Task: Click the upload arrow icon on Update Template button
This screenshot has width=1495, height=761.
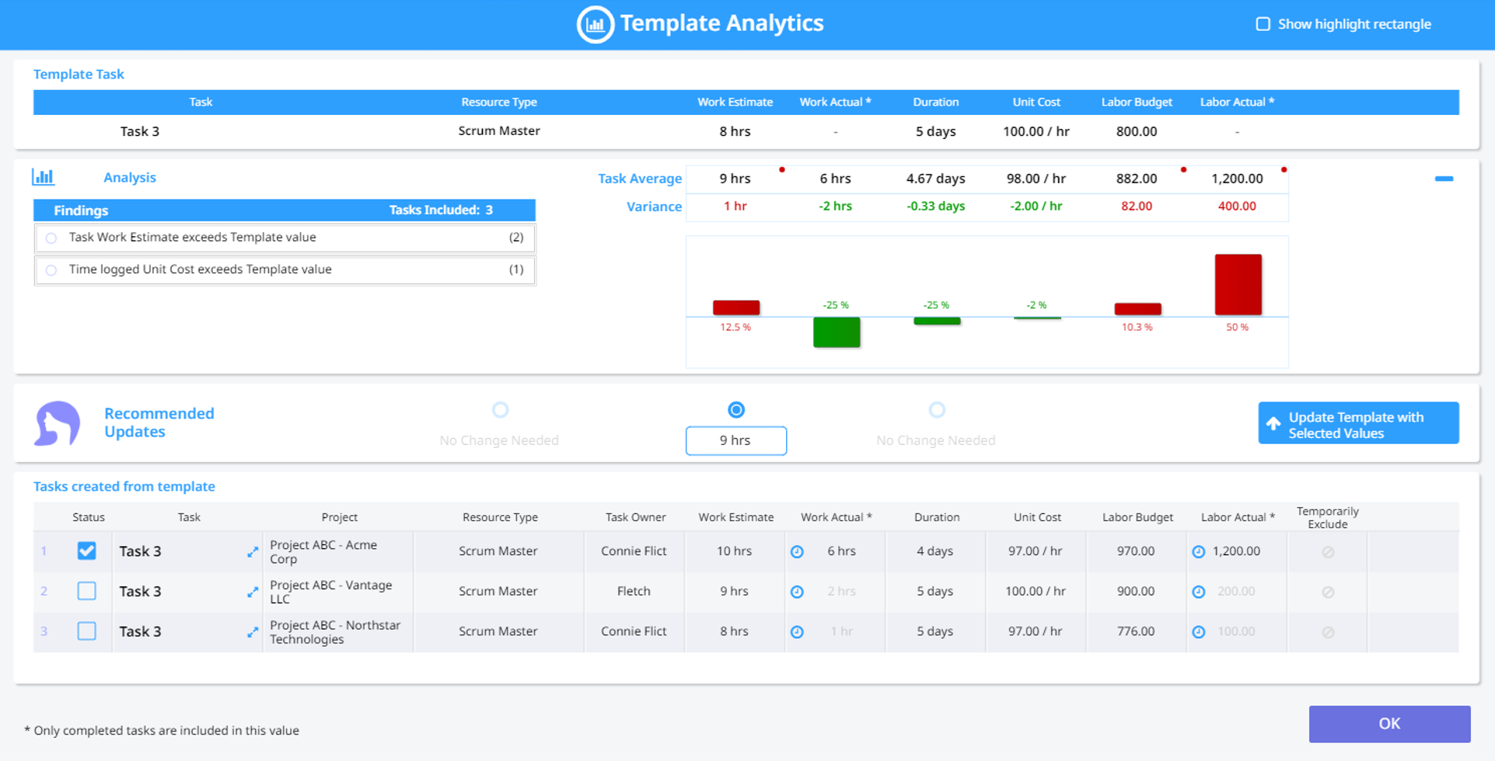Action: [x=1273, y=423]
